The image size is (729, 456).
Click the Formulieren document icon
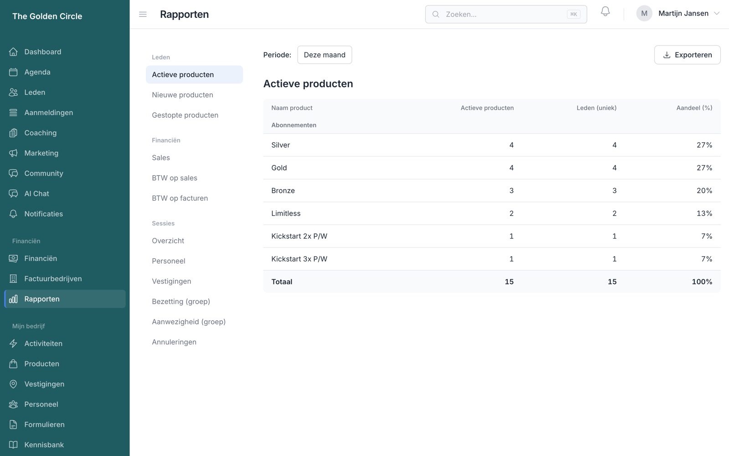13,425
